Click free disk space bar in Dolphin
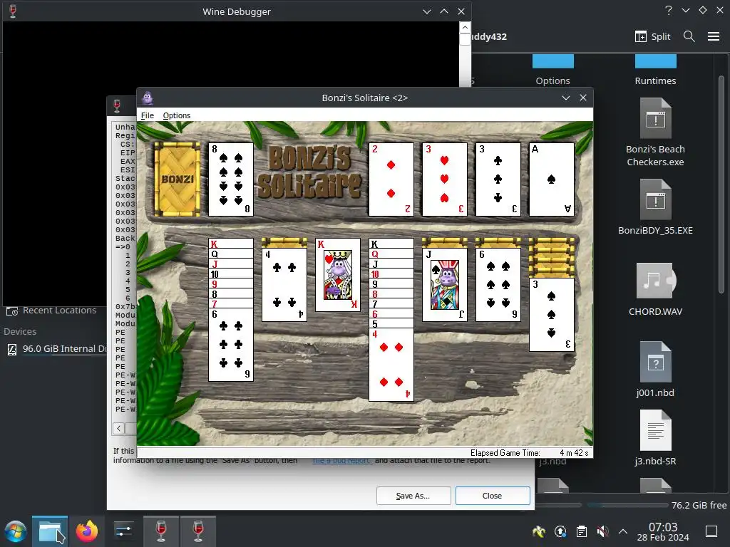 627,505
